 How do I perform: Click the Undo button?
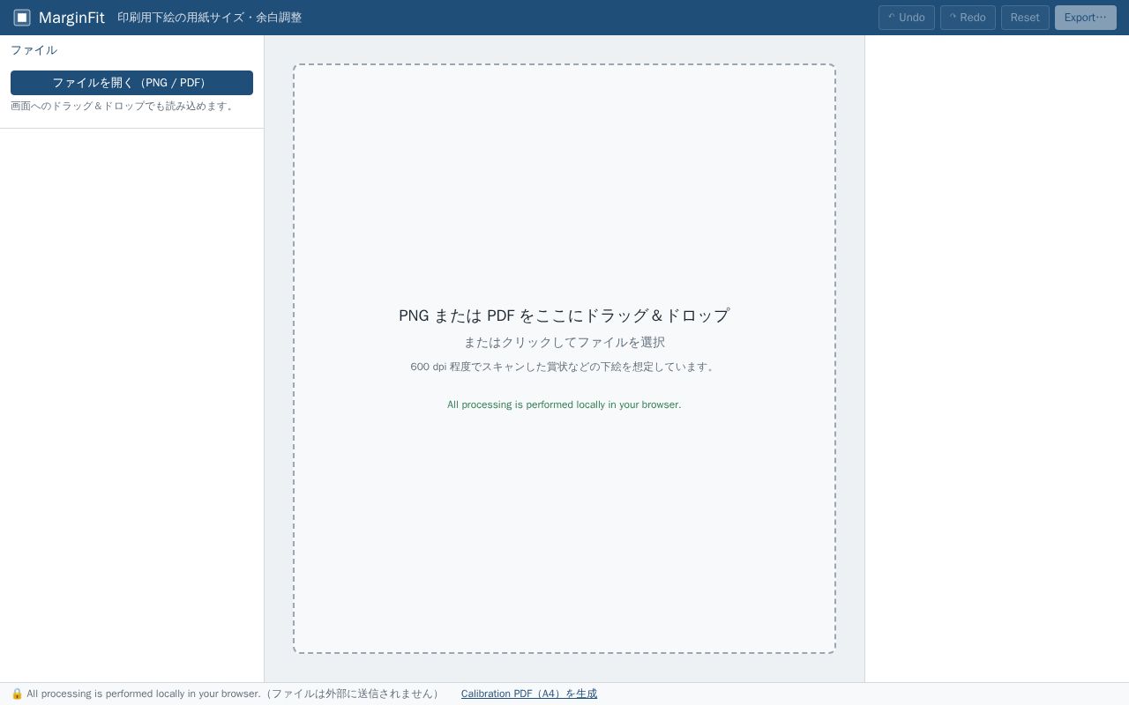click(906, 18)
